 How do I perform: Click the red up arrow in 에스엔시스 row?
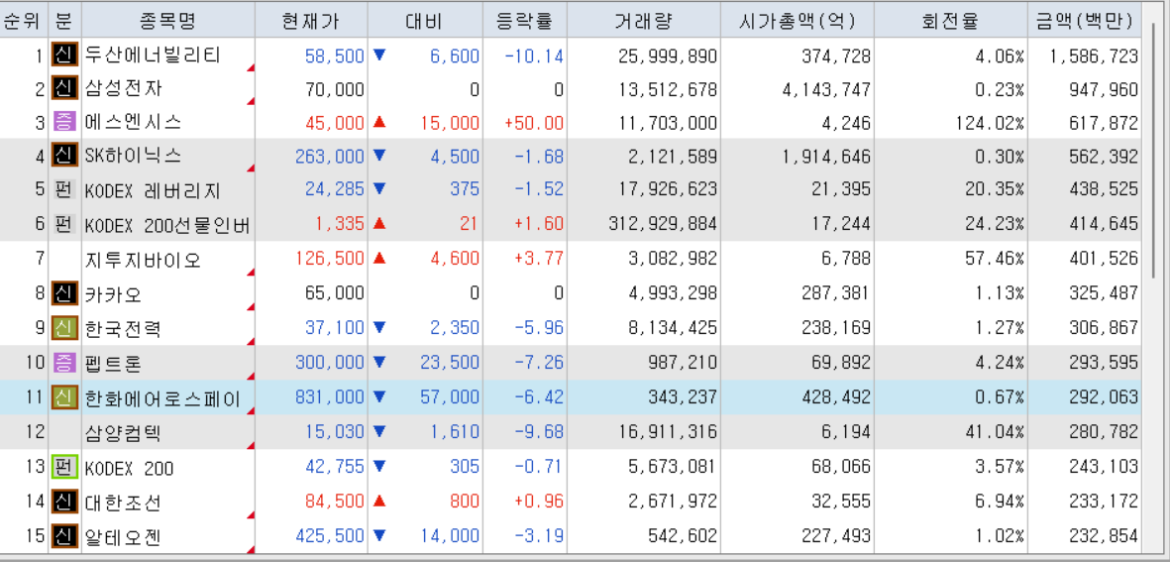[x=379, y=122]
